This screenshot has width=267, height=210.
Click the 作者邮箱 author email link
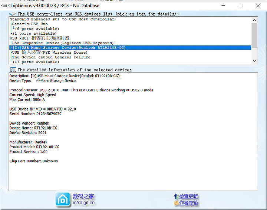188,203
